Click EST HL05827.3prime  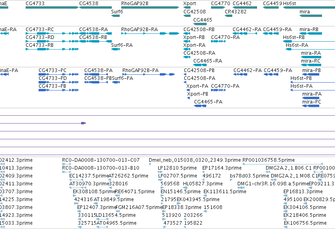coord(203,184)
